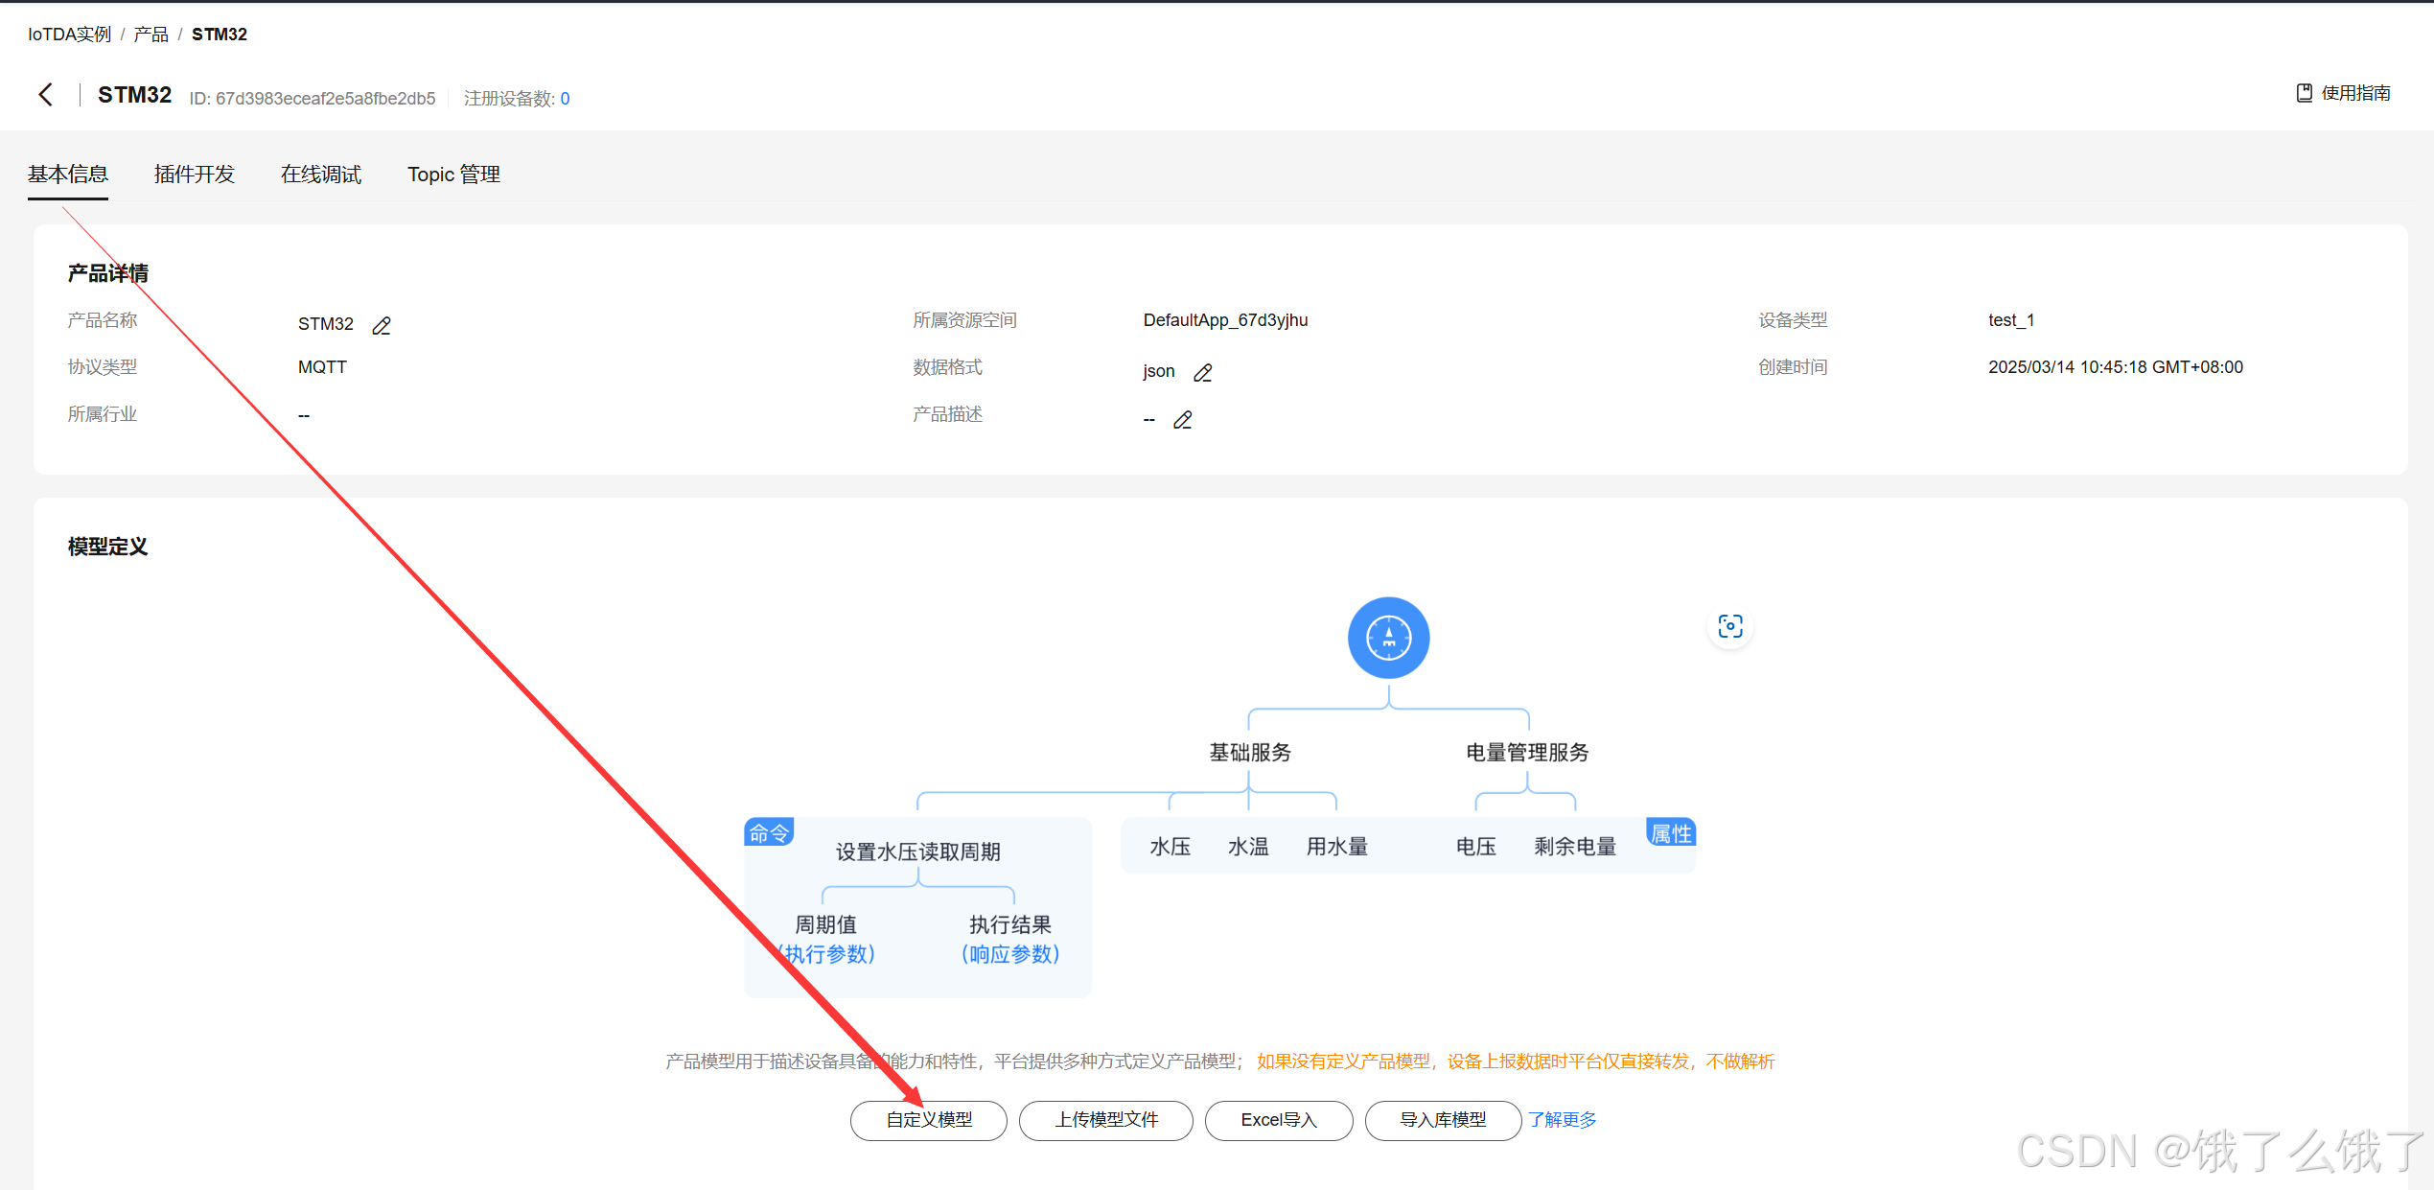The width and height of the screenshot is (2434, 1190).
Task: Click the 上传模型文件 button
Action: click(x=1105, y=1120)
